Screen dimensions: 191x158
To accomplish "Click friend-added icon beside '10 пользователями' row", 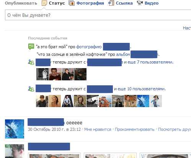I will point(31,89).
